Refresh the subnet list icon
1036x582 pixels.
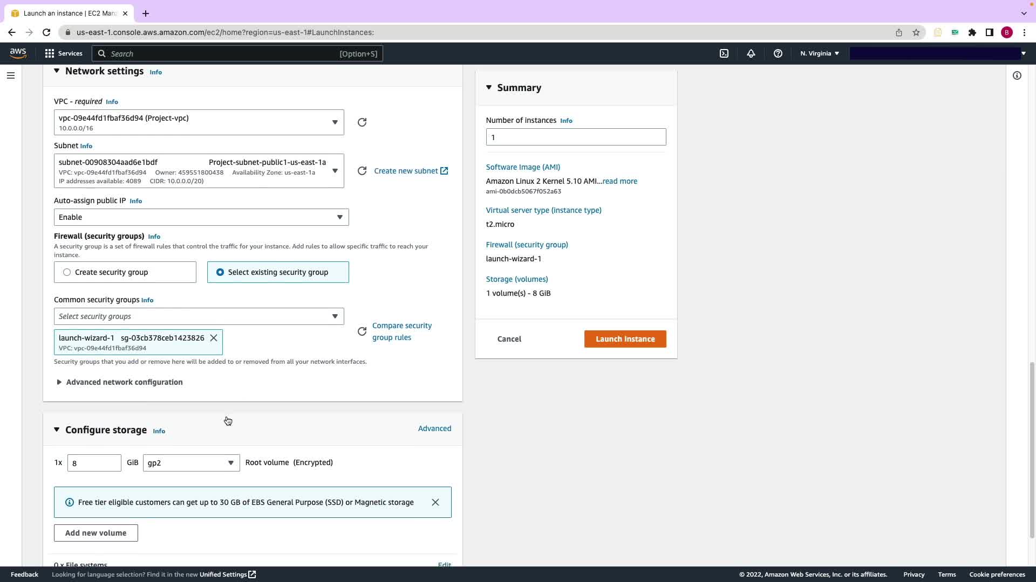click(362, 171)
